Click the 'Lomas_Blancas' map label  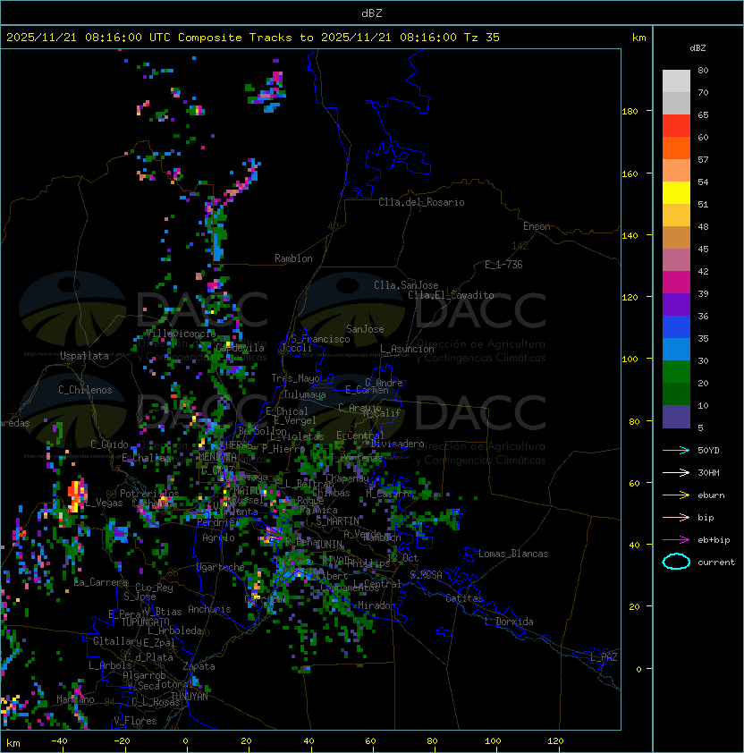click(513, 554)
